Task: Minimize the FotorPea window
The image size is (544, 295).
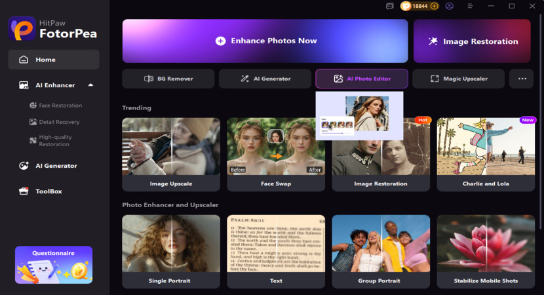Action: 491,6
